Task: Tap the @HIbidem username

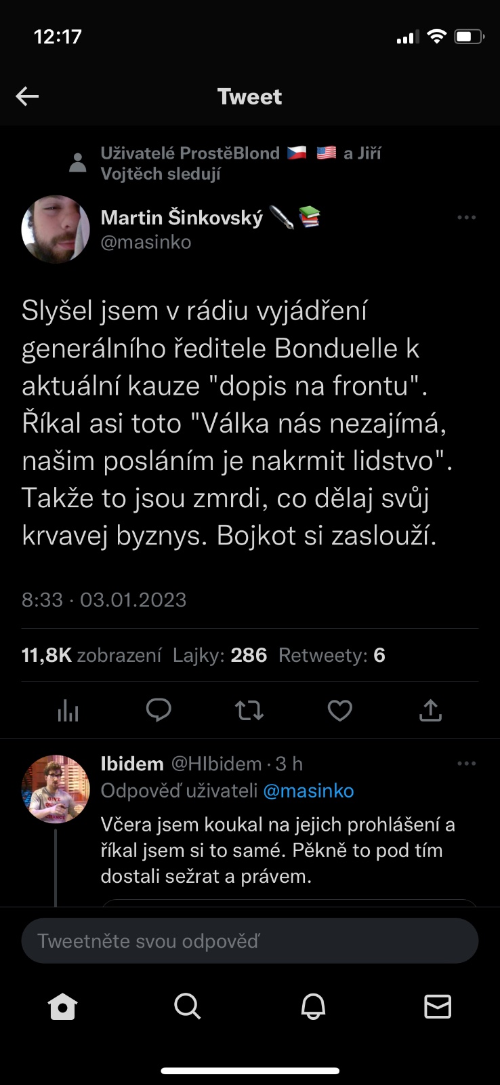Action: (x=216, y=764)
